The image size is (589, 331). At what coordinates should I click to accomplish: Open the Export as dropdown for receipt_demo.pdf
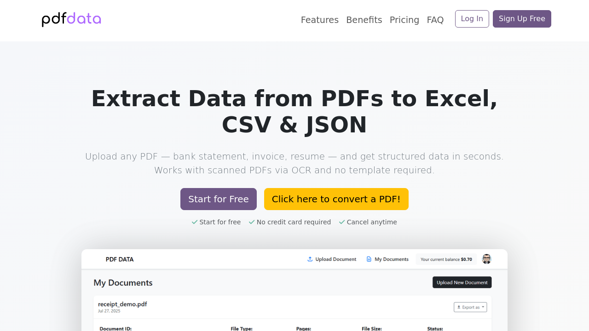pyautogui.click(x=470, y=307)
